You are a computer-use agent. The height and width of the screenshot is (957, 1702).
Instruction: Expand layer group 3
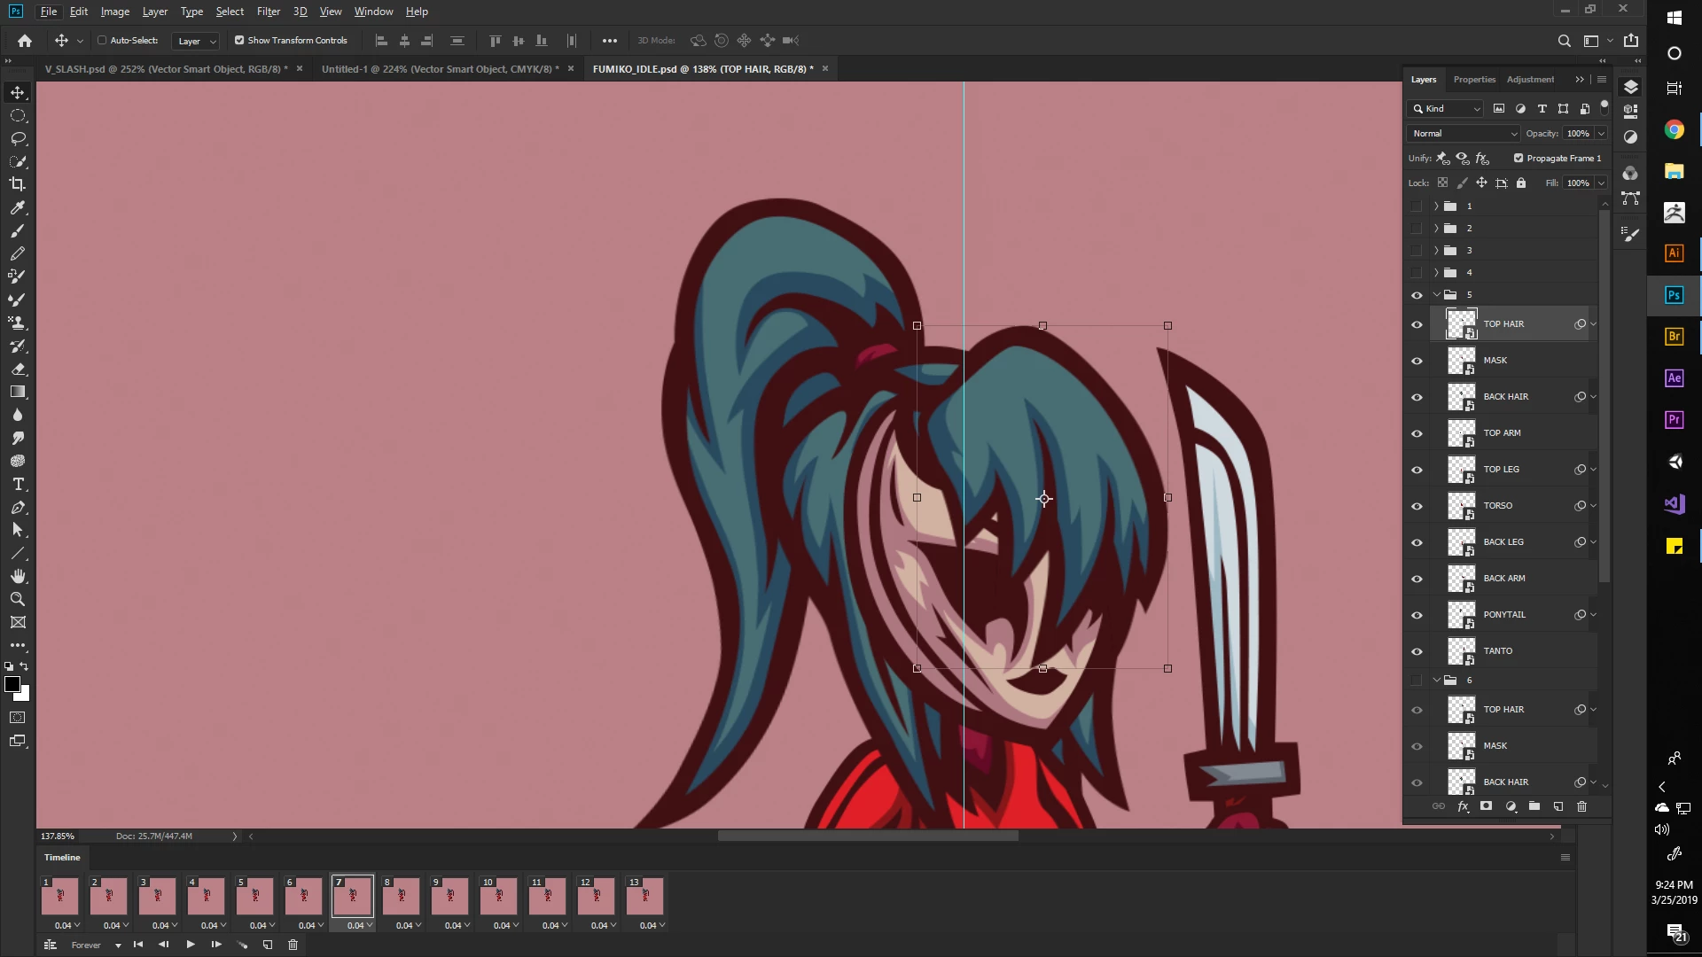click(1436, 251)
